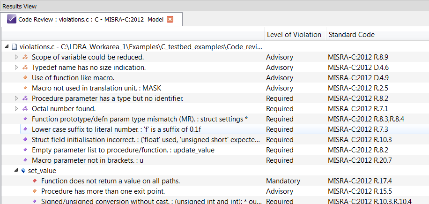The height and width of the screenshot is (204, 429).
Task: Select 'Empty parameter list to procedure/function' row
Action: (123, 150)
